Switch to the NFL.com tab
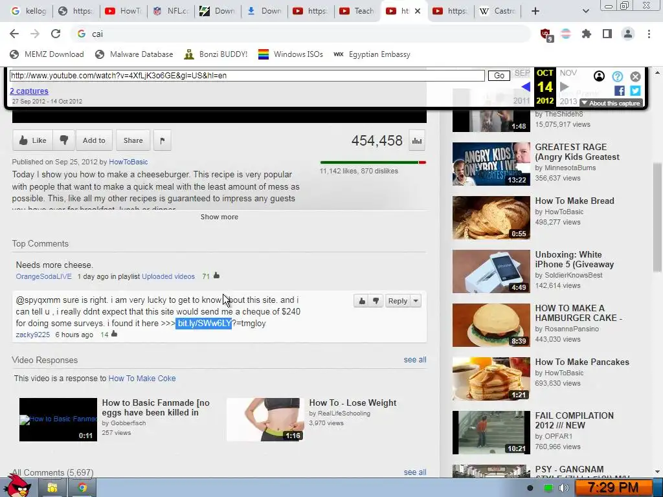Screen dimensions: 663x497 [171, 11]
